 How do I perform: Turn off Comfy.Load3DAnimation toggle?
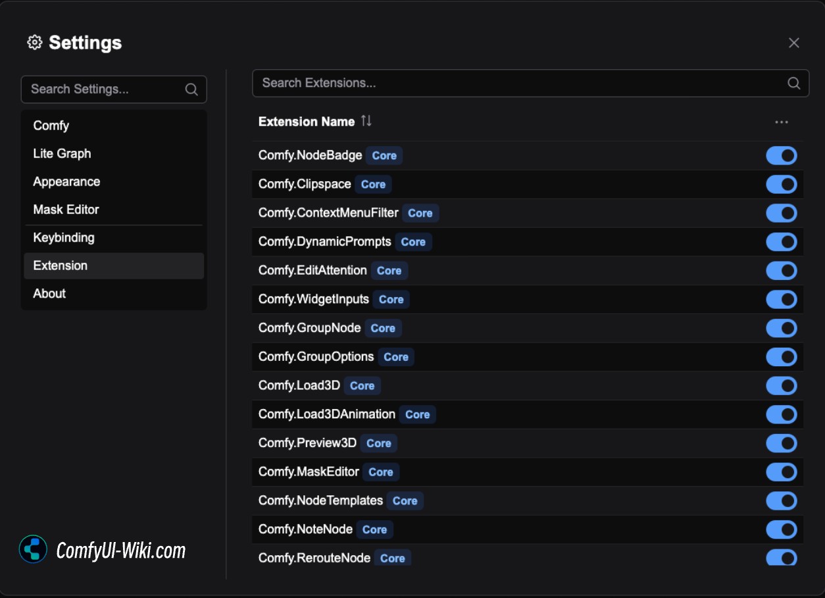point(782,414)
